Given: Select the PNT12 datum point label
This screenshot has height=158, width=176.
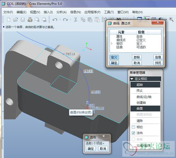Looking at the screenshot, I should pyautogui.click(x=96, y=92).
